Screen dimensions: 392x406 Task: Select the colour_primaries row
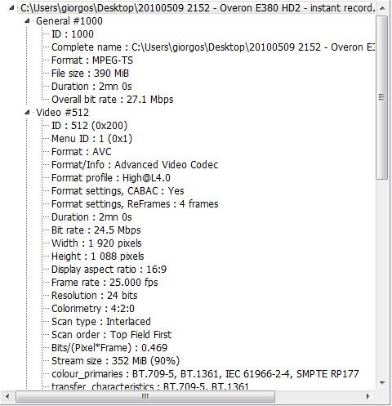[x=205, y=374]
